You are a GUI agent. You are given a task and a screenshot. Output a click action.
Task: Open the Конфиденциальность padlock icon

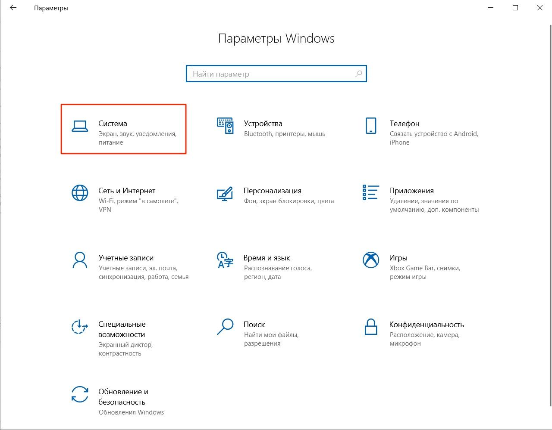[x=371, y=327]
